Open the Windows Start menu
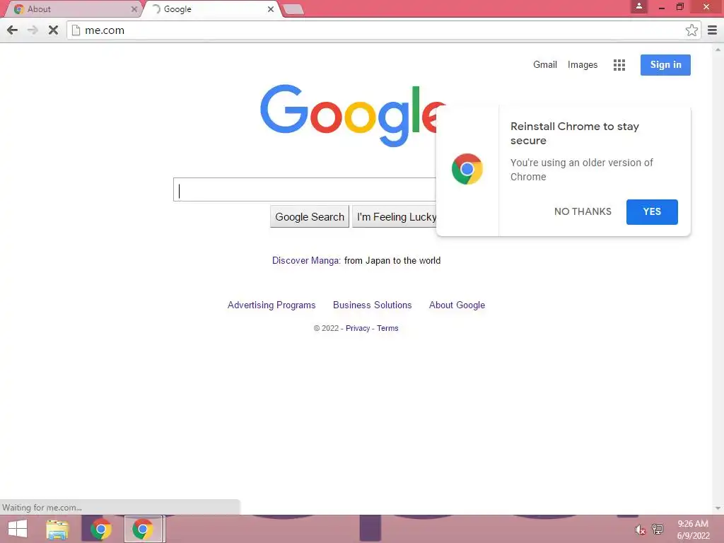This screenshot has height=543, width=724. click(18, 529)
